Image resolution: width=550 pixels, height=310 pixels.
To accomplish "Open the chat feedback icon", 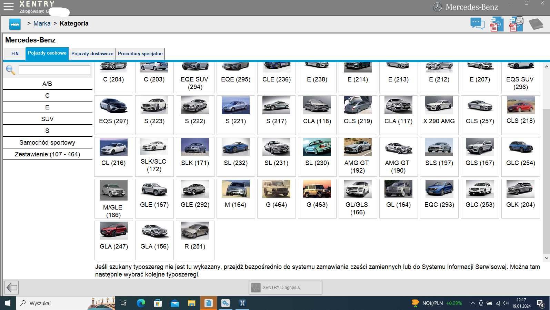I will click(478, 24).
